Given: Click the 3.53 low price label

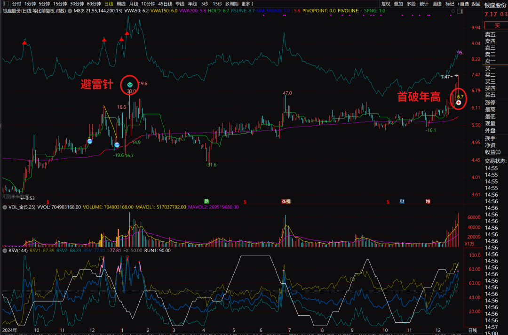Looking at the screenshot, I should tap(30, 198).
